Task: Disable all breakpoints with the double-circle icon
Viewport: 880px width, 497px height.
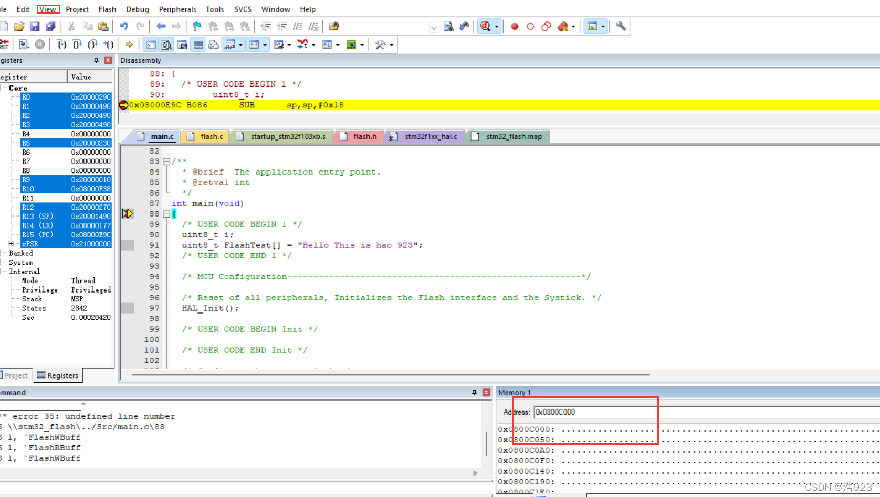Action: [546, 26]
